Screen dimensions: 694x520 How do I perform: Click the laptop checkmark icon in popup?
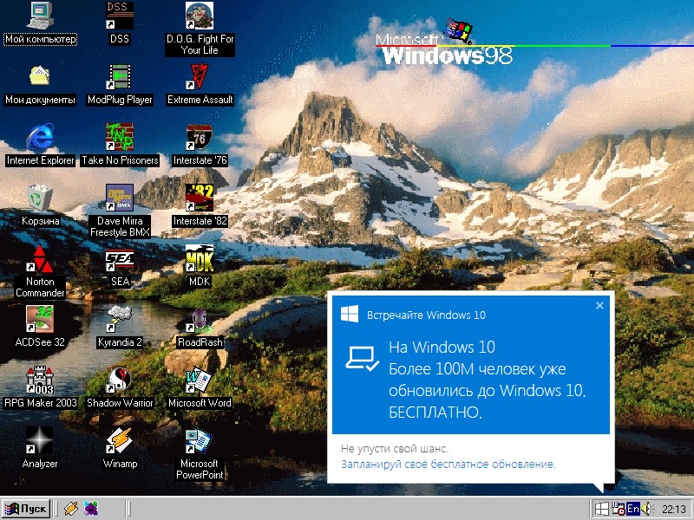[x=362, y=358]
